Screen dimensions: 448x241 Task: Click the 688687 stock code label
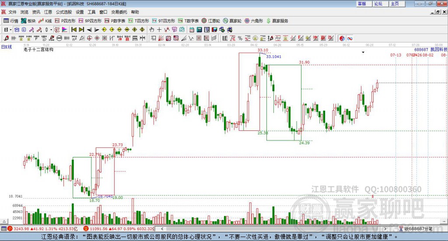[421, 50]
